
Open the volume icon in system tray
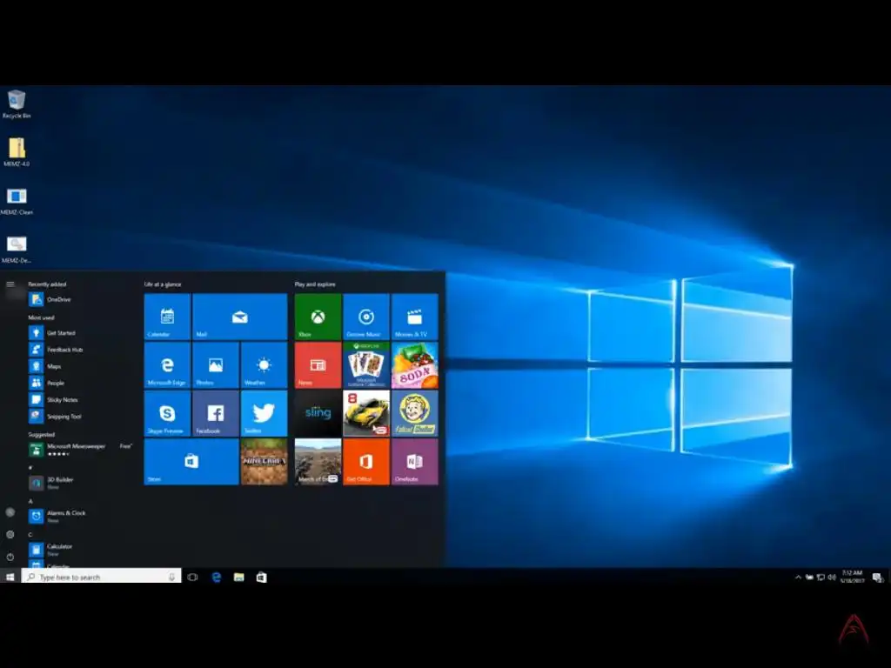[831, 578]
